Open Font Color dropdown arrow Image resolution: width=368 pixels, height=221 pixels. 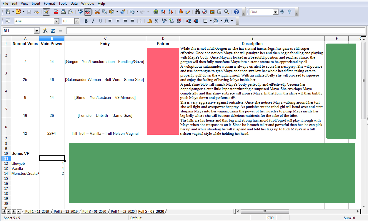[x=232, y=21]
